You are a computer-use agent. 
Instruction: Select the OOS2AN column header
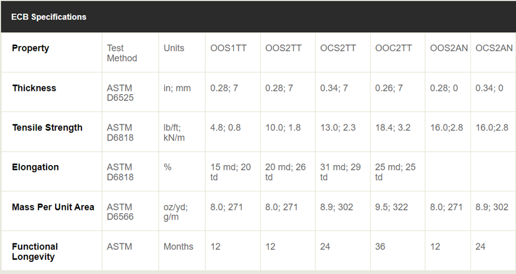449,48
